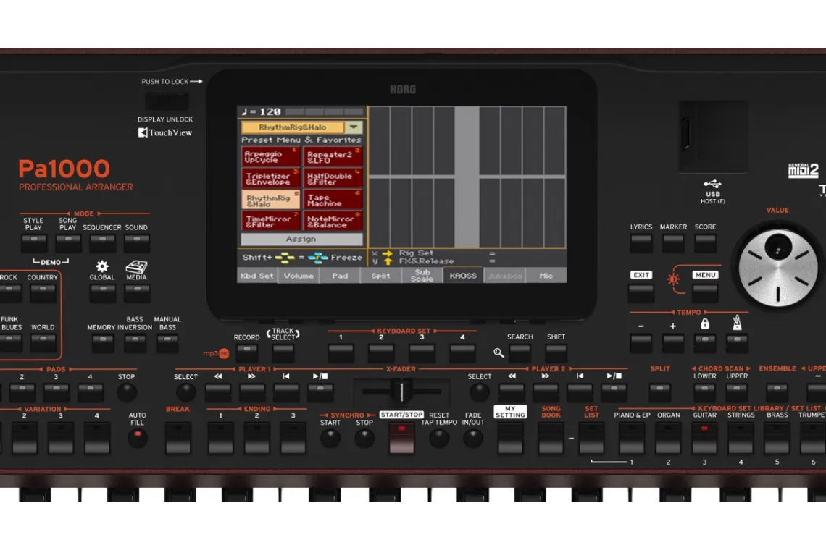Lock the tempo with the padlock button

pos(705,344)
